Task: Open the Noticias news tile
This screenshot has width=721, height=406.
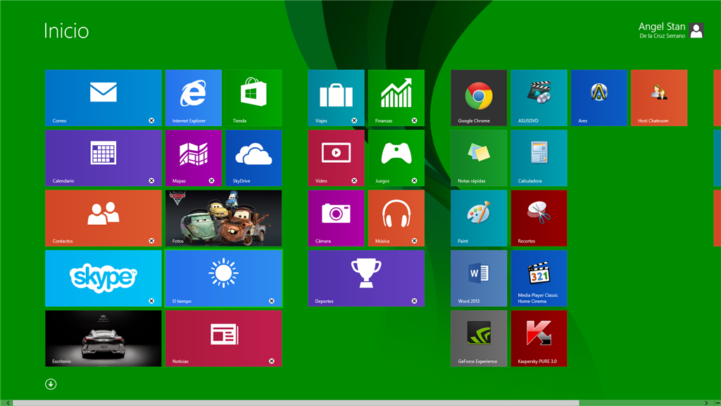Action: tap(223, 338)
